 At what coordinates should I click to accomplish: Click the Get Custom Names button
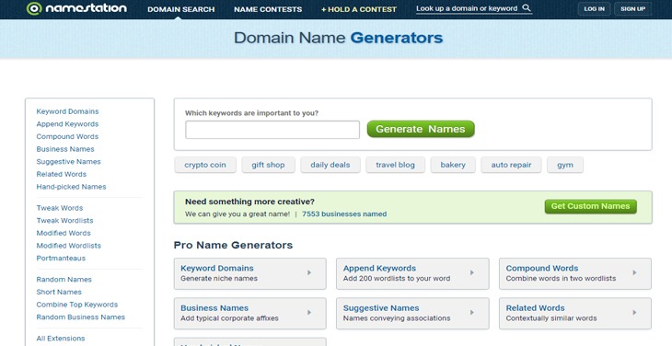590,206
